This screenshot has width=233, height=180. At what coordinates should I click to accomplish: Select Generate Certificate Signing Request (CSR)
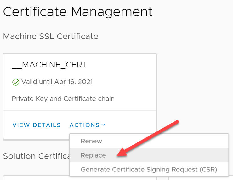[x=149, y=170]
